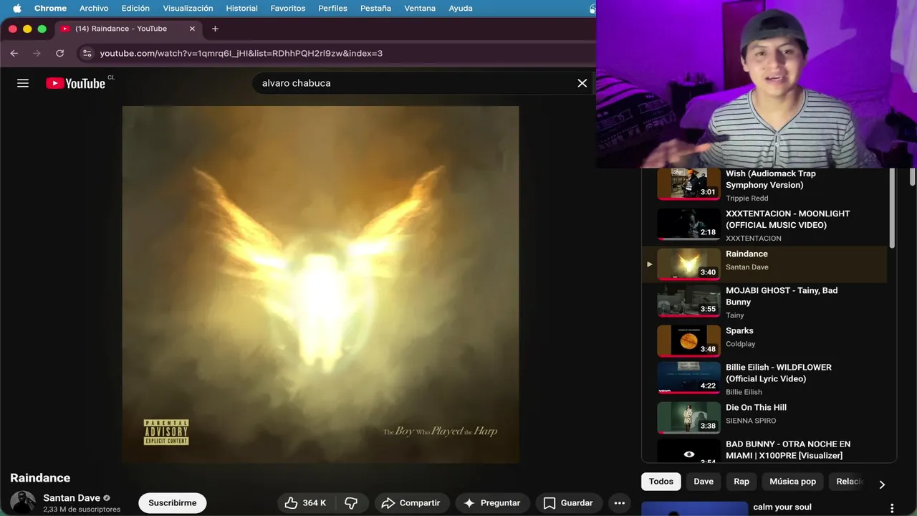
Task: Close the Raindance YouTube tab
Action: pos(192,29)
